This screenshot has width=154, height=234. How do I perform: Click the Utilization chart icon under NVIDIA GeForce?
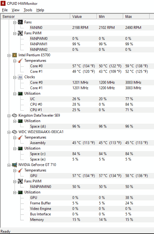[20, 192]
